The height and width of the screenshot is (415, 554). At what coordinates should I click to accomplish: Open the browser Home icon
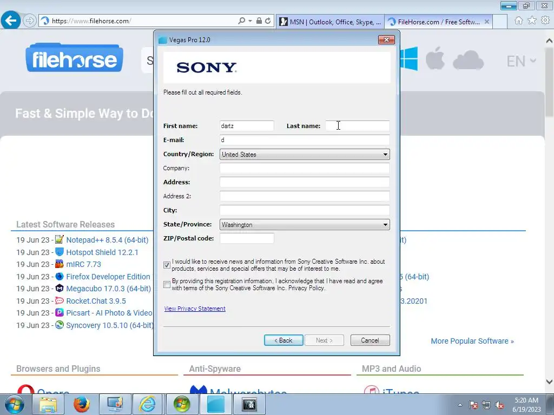point(518,21)
